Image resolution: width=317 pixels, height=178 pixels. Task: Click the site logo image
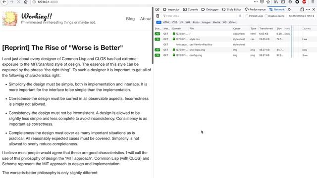pos(10,19)
